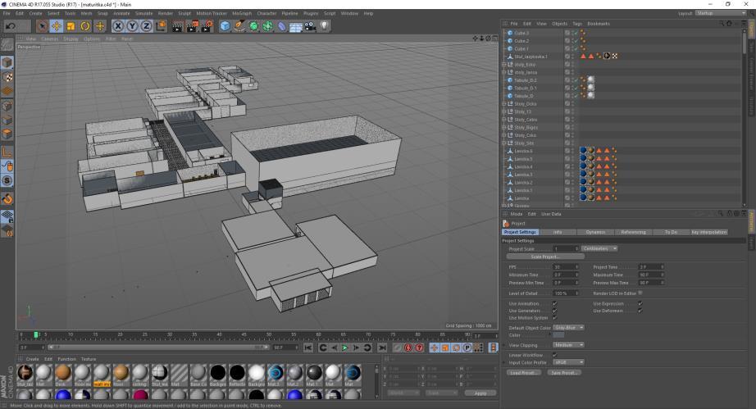The width and height of the screenshot is (756, 409).
Task: Toggle Use Animation checkbox
Action: tap(554, 303)
